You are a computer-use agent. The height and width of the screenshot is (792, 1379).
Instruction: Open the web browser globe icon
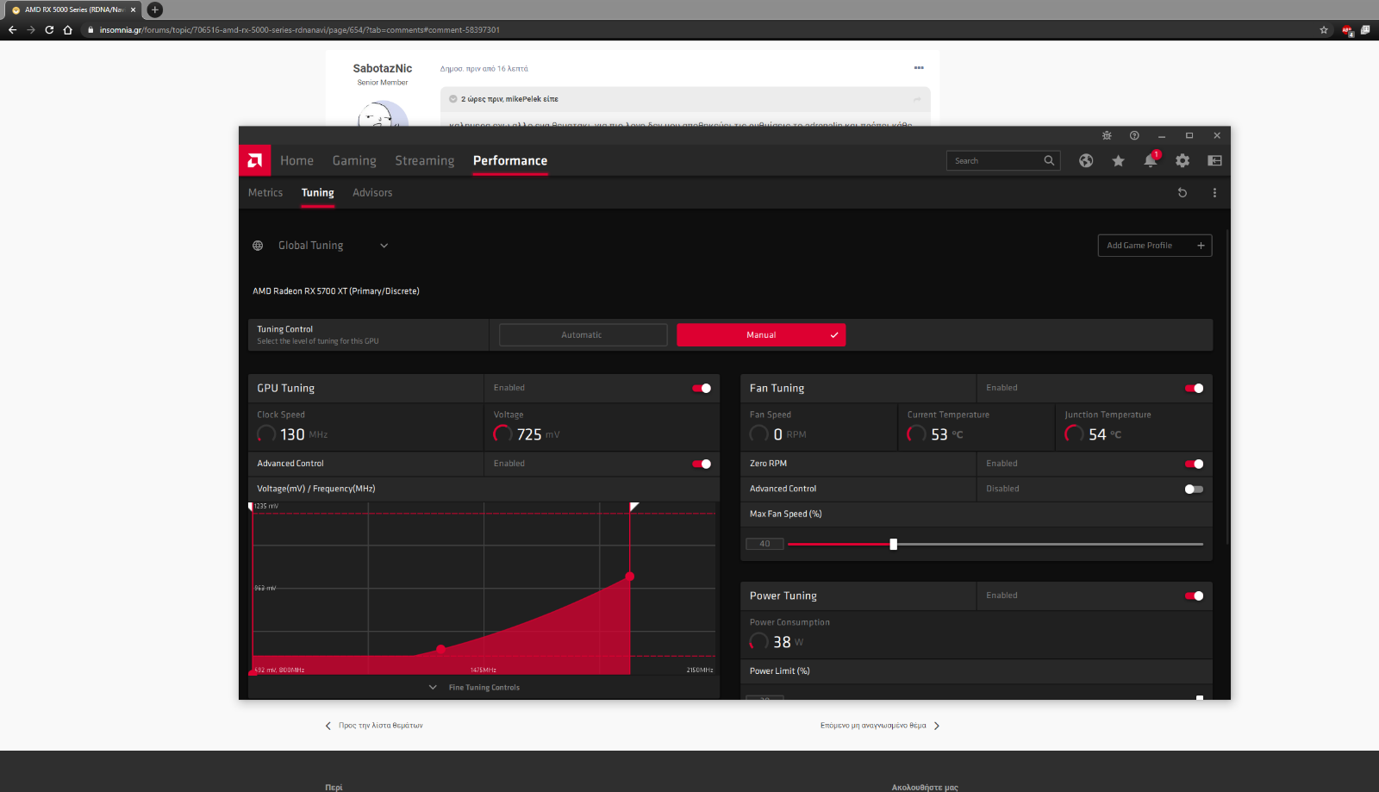1086,160
